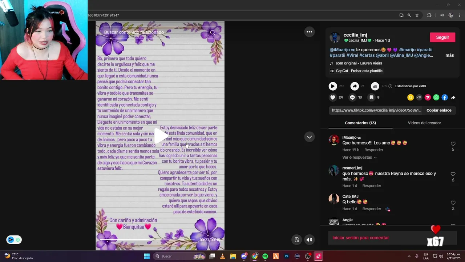
Task: Open the three-dot video options menu
Action: pyautogui.click(x=309, y=32)
